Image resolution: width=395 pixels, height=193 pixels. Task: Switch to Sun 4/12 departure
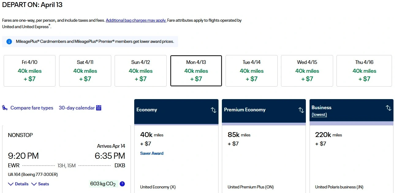click(x=140, y=71)
